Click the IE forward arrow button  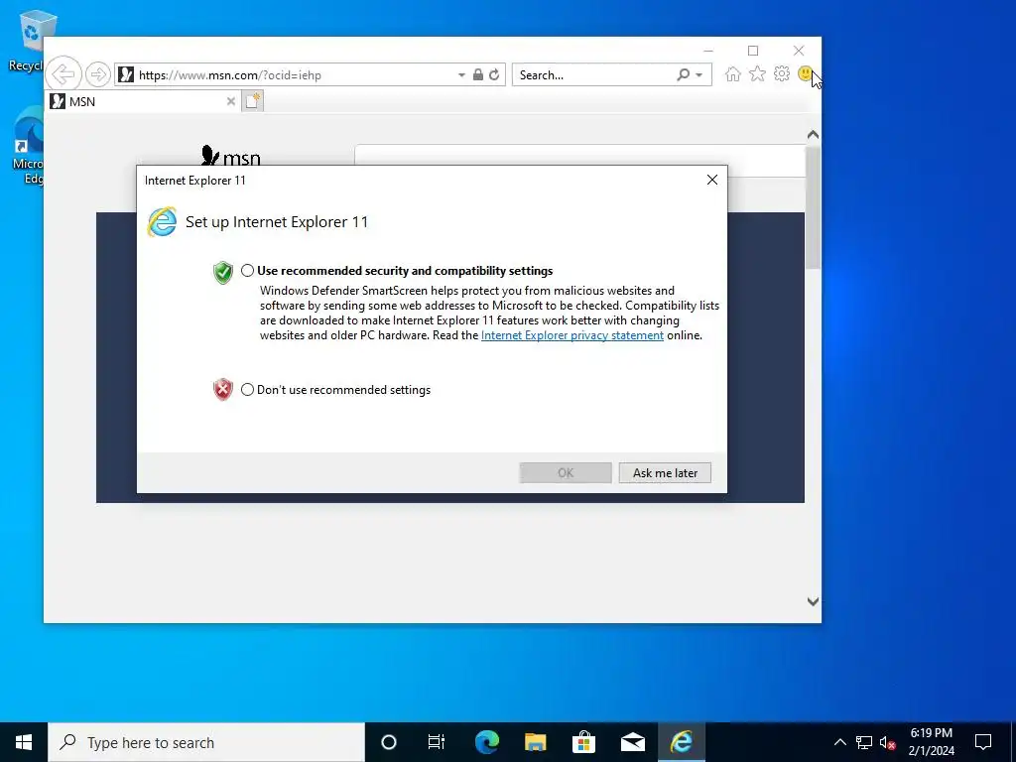click(98, 74)
